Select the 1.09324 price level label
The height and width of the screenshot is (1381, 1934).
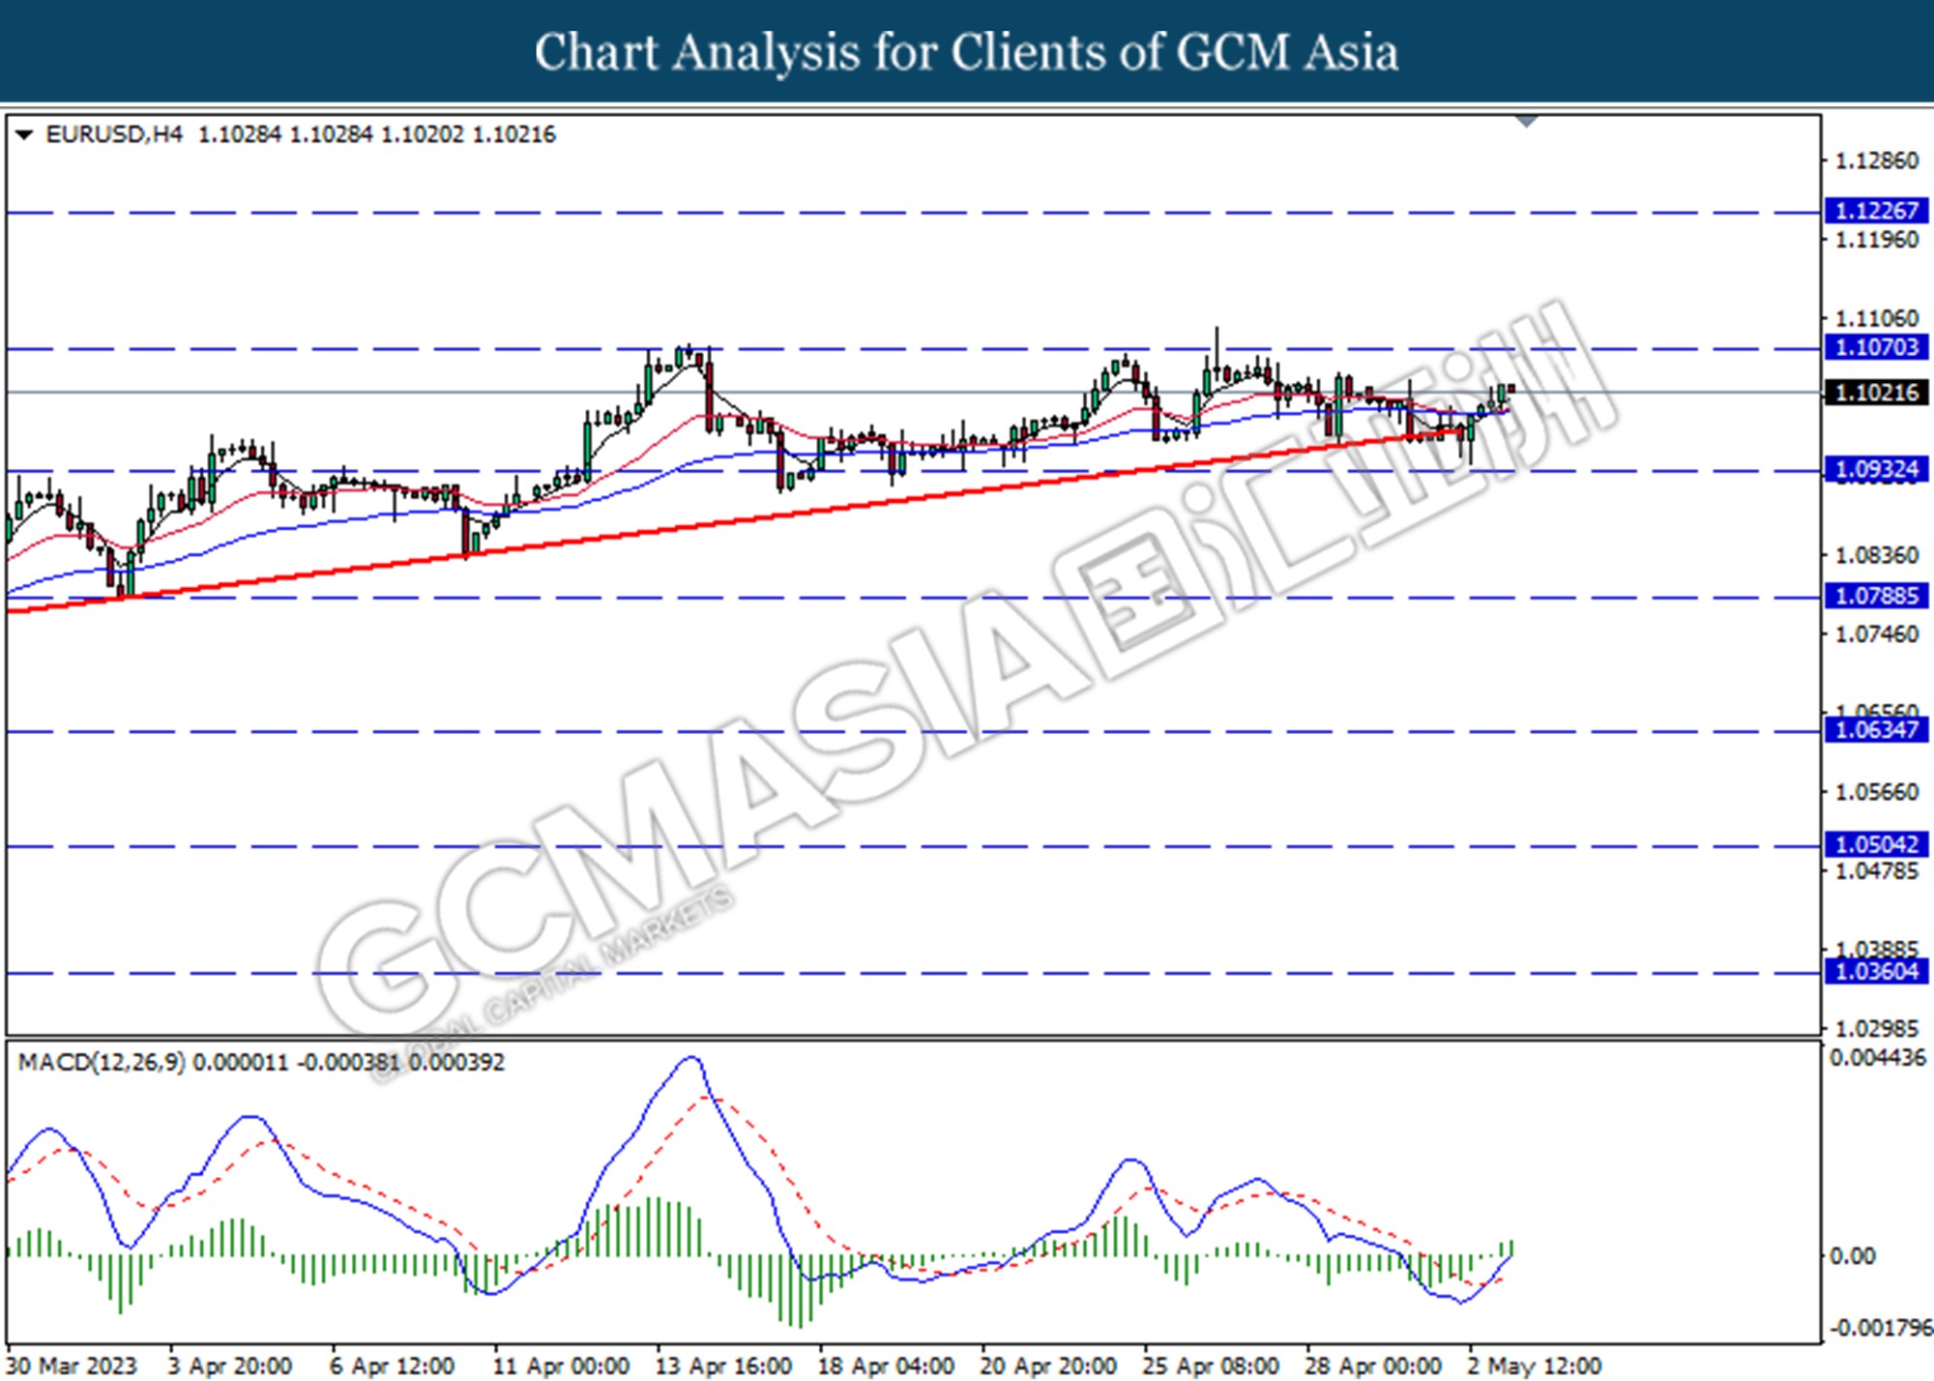(1876, 469)
